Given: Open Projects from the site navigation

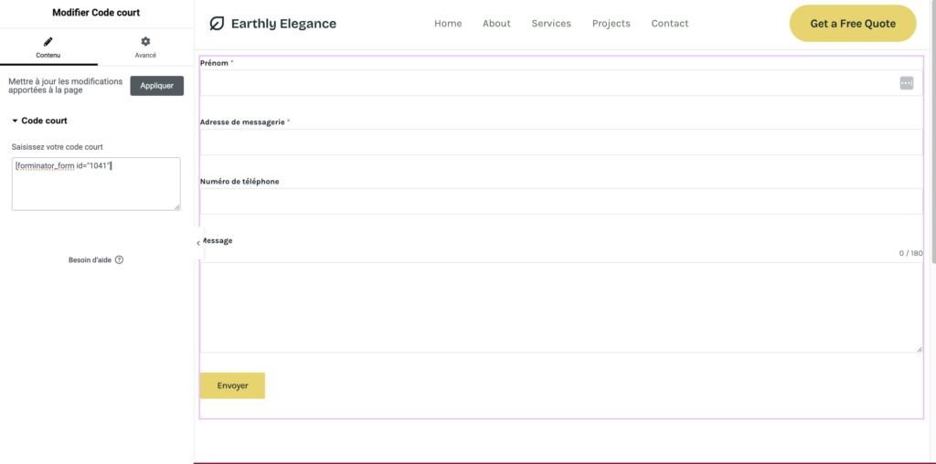Looking at the screenshot, I should coord(611,24).
